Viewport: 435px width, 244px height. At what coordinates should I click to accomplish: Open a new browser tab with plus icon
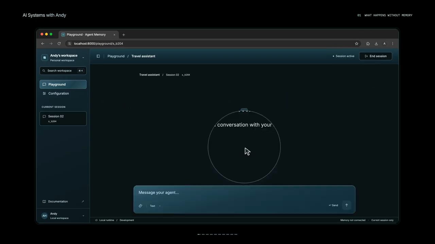[x=124, y=35]
